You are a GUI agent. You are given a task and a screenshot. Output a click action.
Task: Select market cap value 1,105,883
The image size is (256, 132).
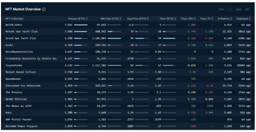click(x=99, y=38)
